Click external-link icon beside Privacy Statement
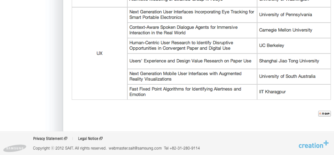Viewport: 334px width, 155px height. [66, 139]
